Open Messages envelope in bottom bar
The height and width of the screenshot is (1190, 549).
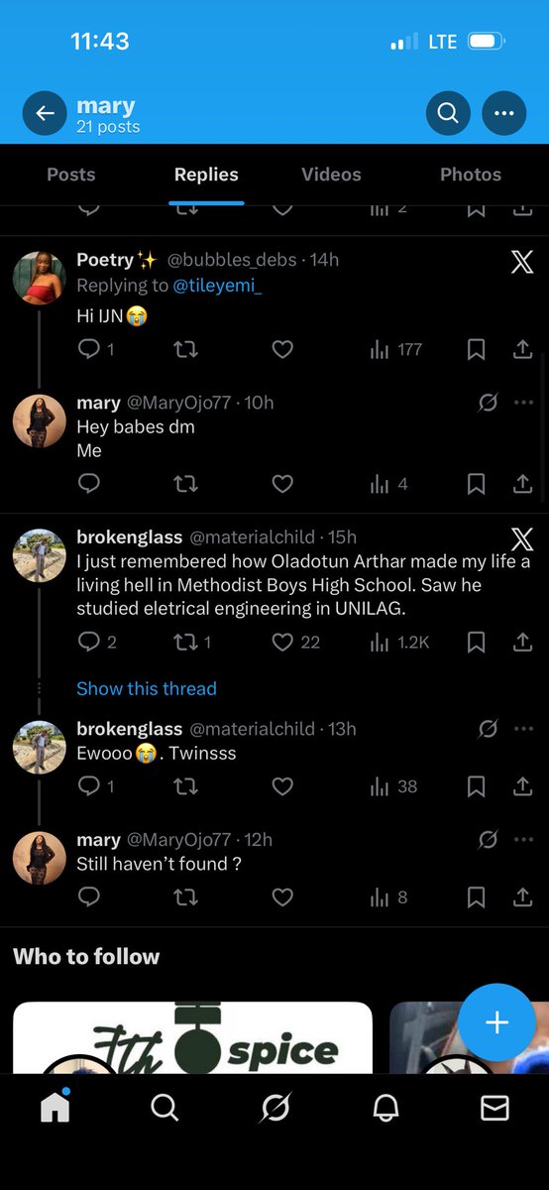tap(494, 1108)
